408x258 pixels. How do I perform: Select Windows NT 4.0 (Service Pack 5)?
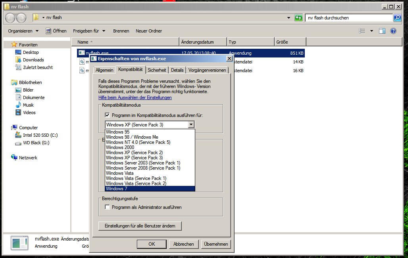(150, 142)
